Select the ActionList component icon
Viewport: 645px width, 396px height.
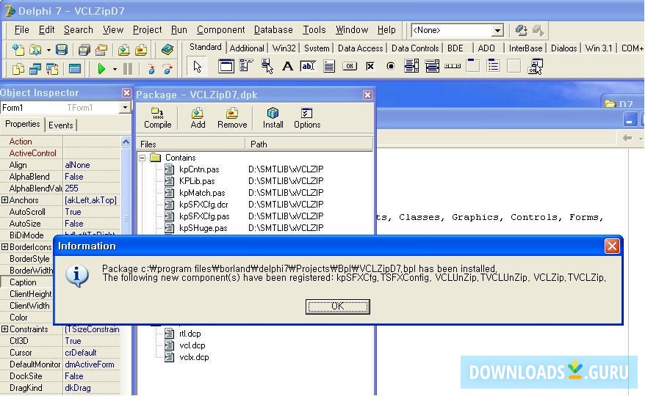(535, 66)
